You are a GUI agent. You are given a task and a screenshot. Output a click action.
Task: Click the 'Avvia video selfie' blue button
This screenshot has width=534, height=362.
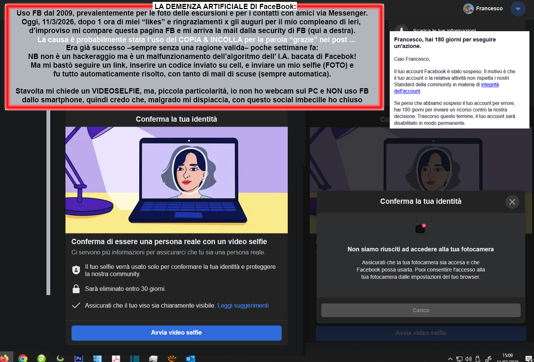point(176,333)
